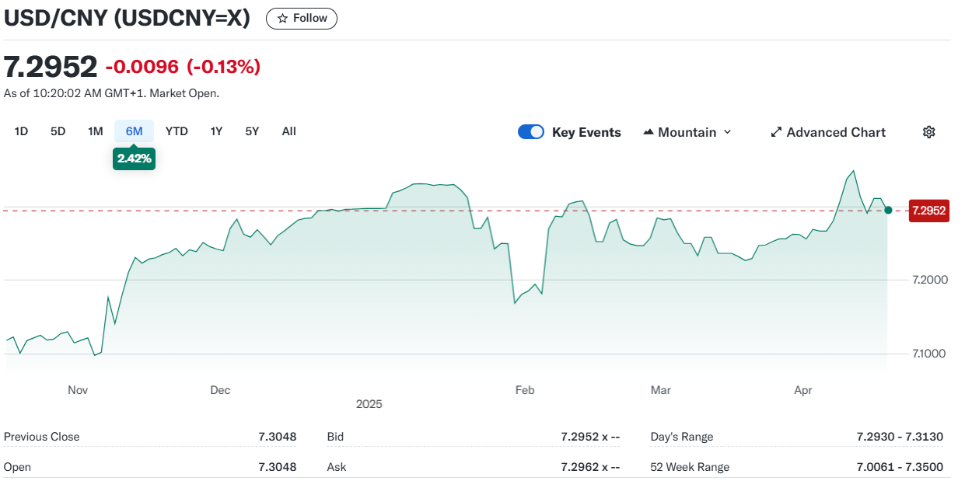
Task: Select the 5Y time range
Action: coord(252,131)
